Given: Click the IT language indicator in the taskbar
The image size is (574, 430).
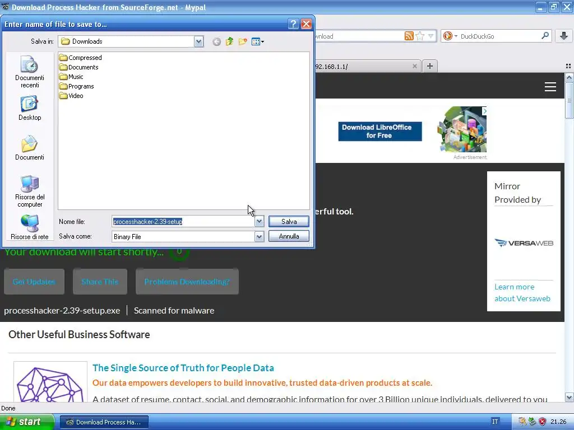Looking at the screenshot, I should pos(495,422).
